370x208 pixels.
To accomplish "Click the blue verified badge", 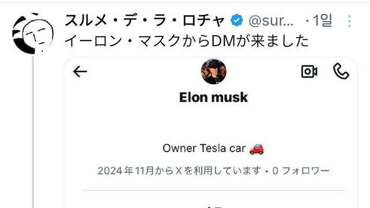I will tap(236, 20).
